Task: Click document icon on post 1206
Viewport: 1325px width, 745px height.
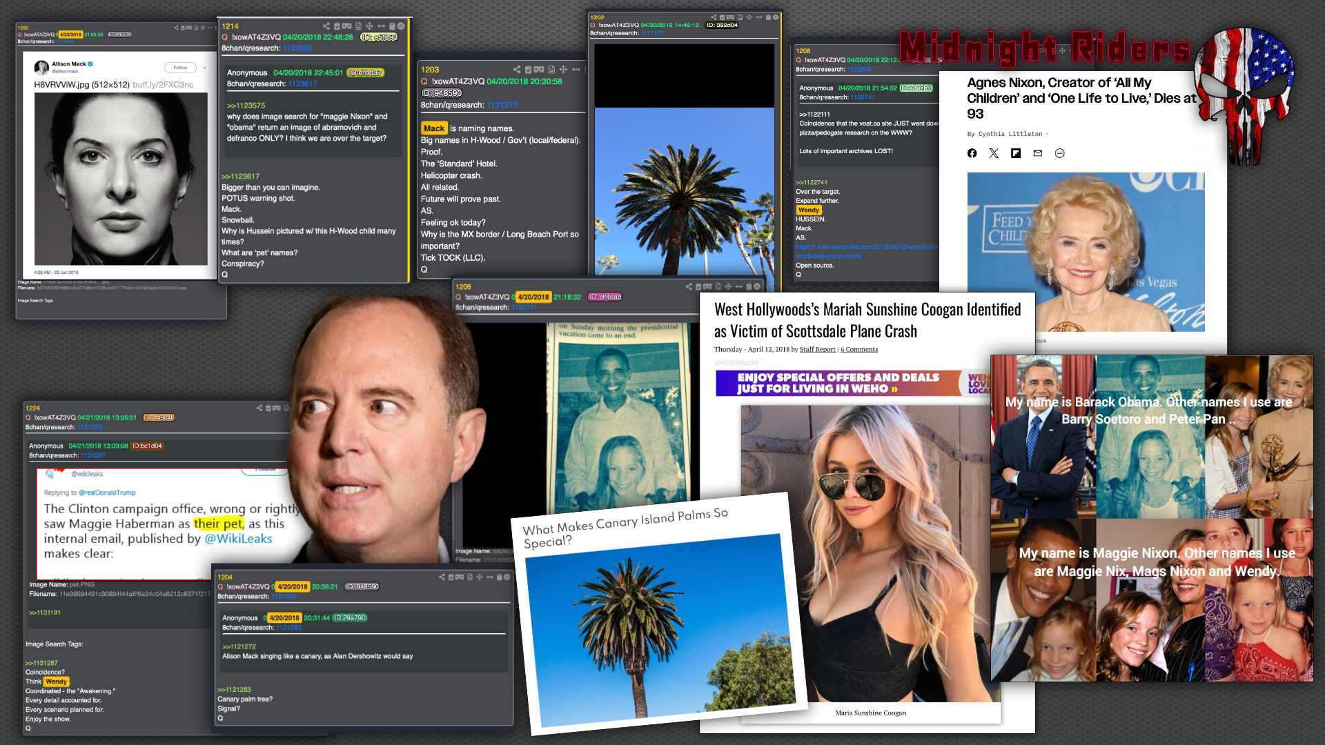Action: (x=718, y=286)
